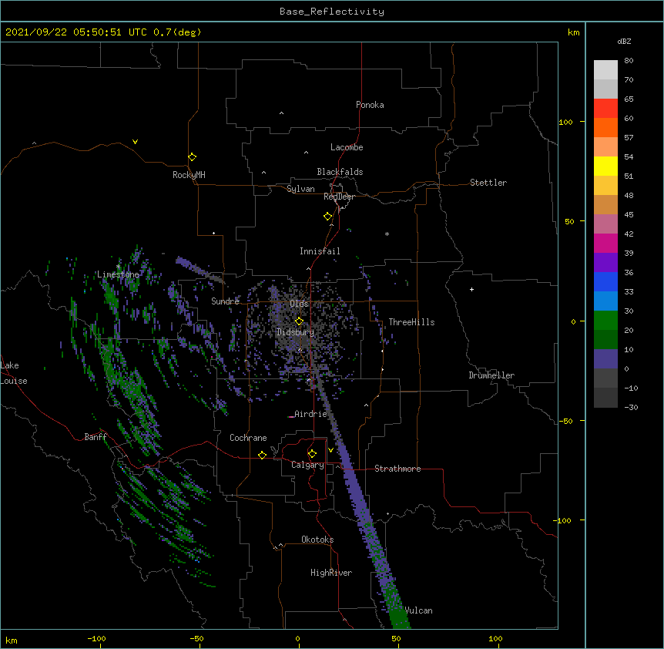
Task: Click the light gray 80 dBZ color swatch
Action: click(605, 70)
